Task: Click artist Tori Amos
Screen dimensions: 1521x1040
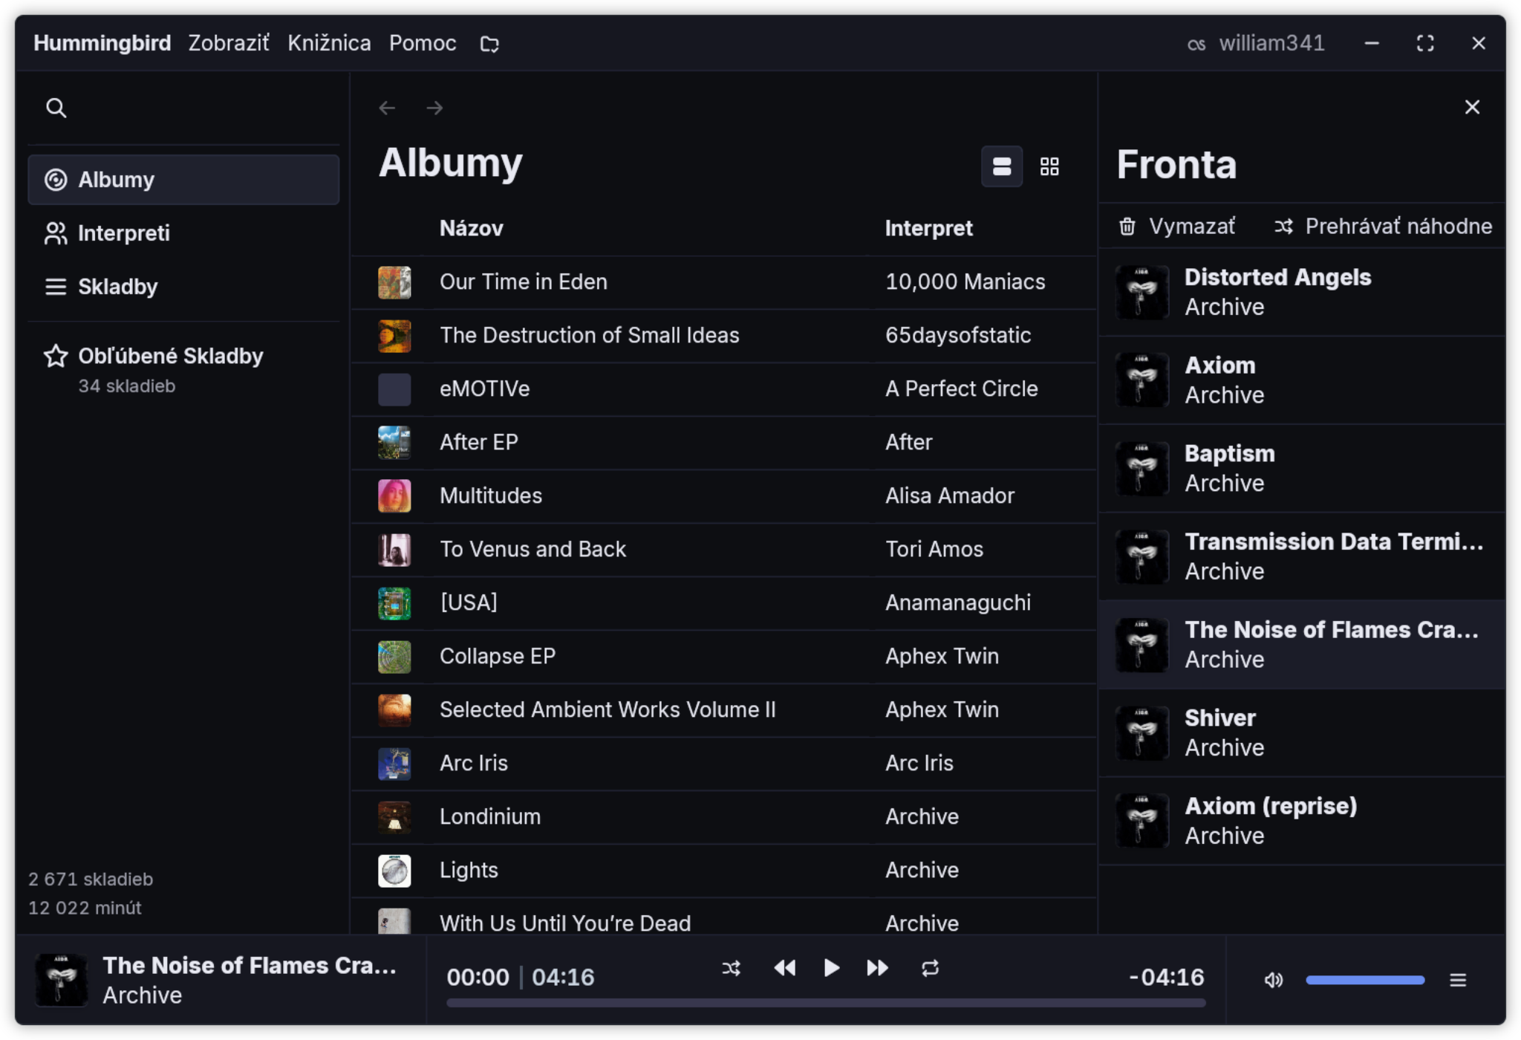Action: (934, 549)
